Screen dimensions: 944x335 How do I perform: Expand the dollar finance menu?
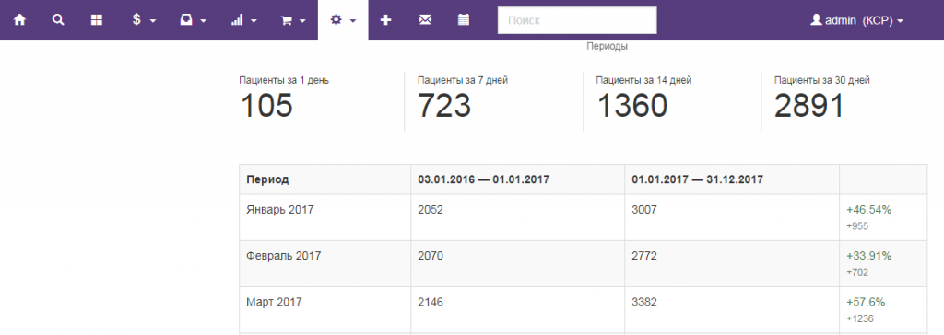(x=144, y=20)
